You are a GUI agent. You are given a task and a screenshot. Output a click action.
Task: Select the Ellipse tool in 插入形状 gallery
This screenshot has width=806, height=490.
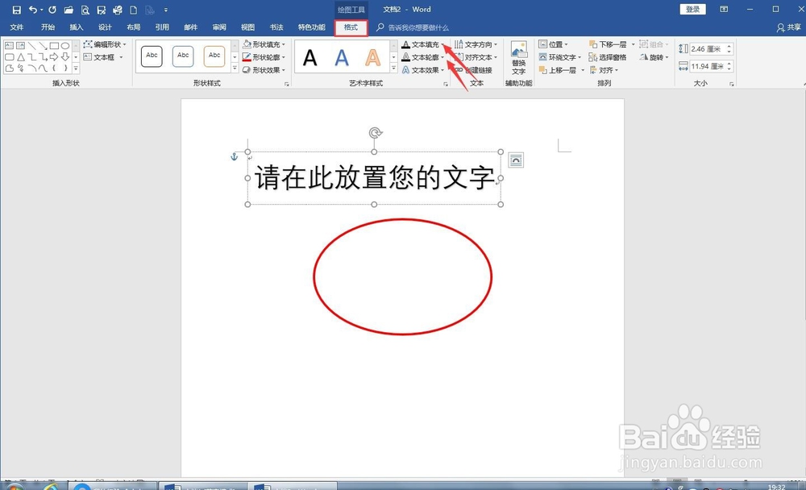coord(65,46)
